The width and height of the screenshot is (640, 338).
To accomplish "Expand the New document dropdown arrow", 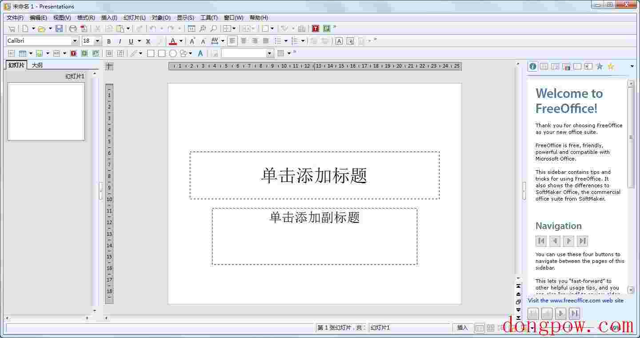I will pyautogui.click(x=33, y=28).
